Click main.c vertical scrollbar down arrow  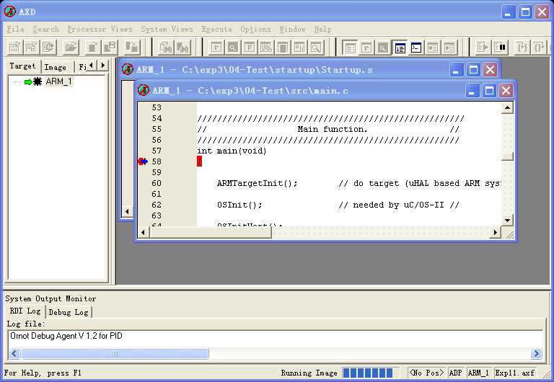tap(507, 221)
